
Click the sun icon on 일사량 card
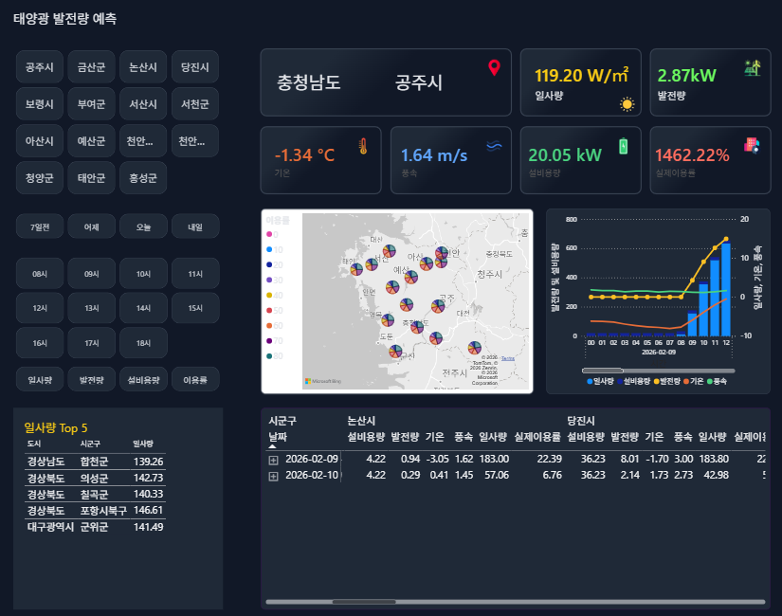(x=627, y=104)
